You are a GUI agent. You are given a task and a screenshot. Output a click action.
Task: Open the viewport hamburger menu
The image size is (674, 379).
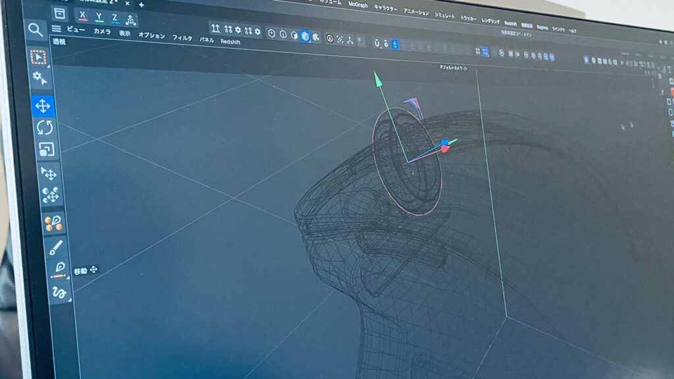point(57,29)
